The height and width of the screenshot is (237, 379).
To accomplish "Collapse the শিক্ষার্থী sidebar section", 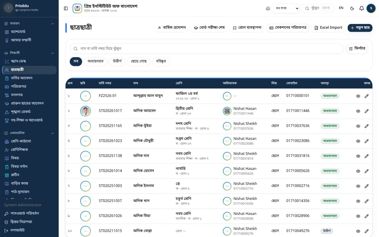I will (x=29, y=53).
